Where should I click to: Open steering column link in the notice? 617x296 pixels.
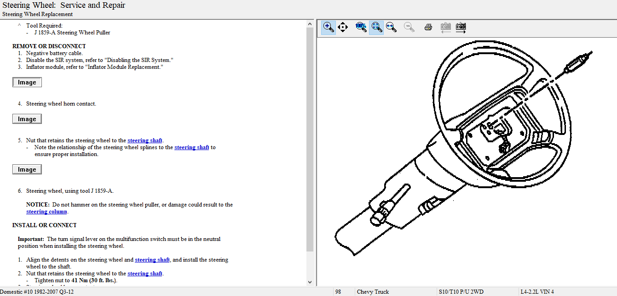click(46, 212)
